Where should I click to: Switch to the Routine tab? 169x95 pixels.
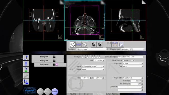click(73, 94)
